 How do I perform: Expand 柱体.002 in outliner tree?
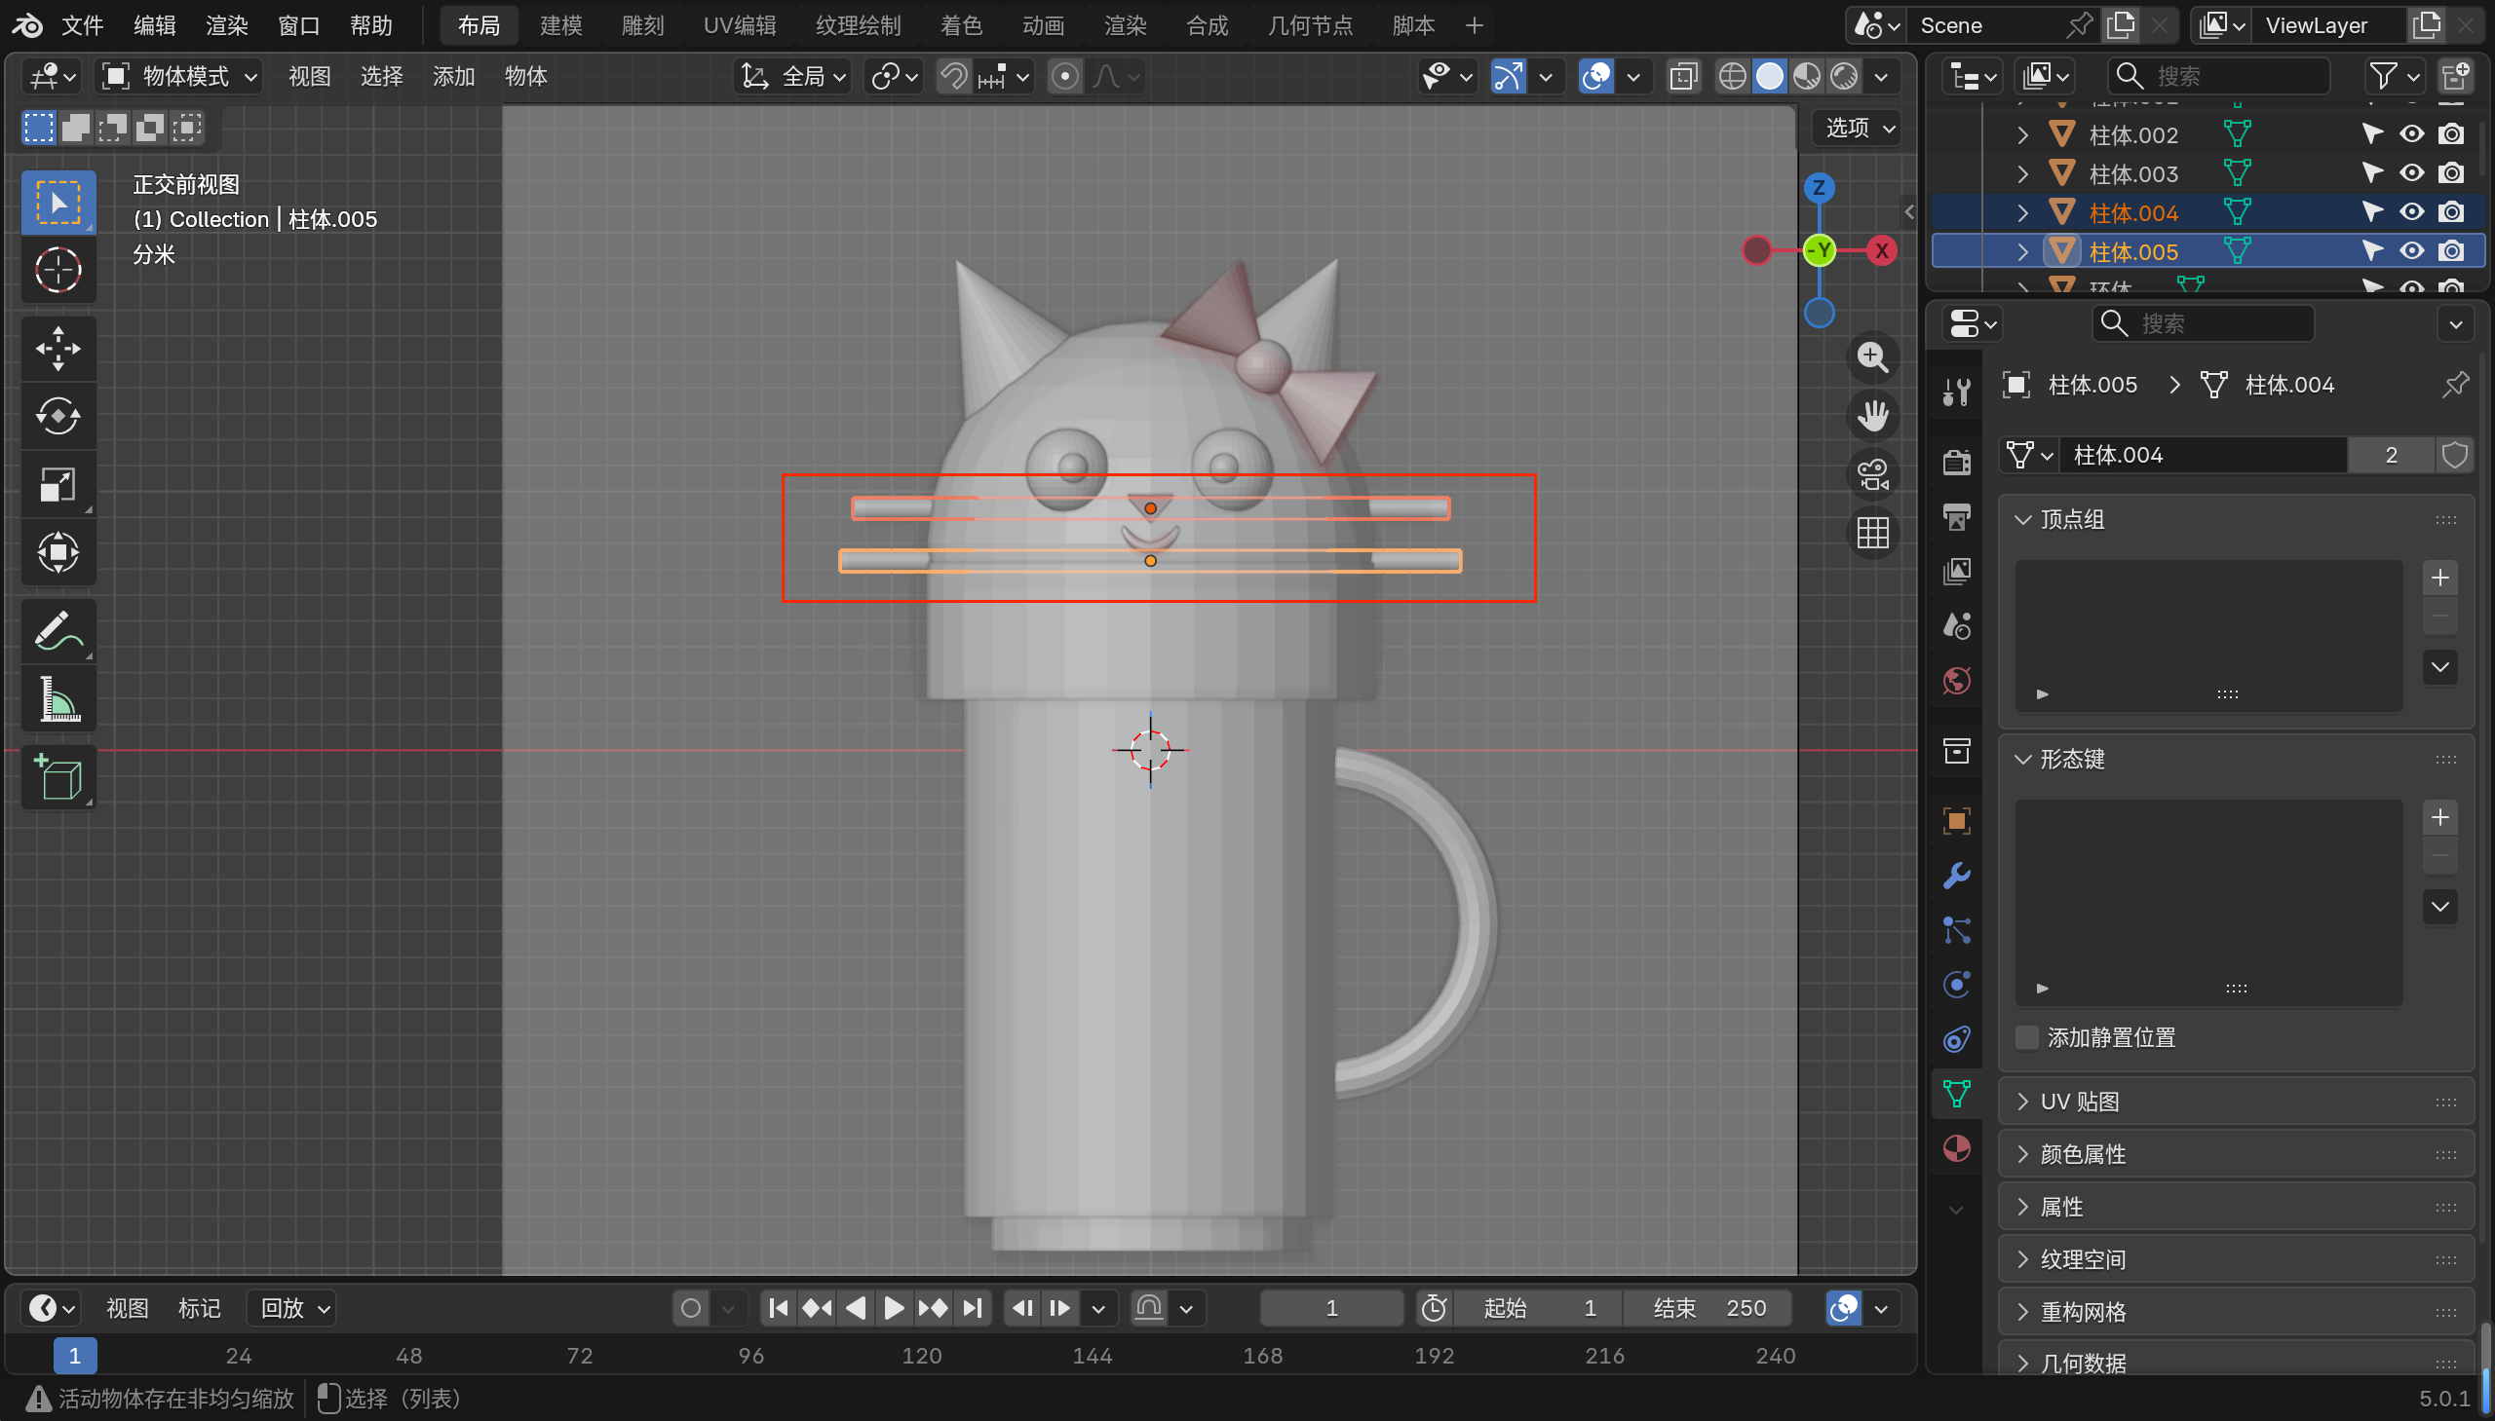pos(2022,134)
